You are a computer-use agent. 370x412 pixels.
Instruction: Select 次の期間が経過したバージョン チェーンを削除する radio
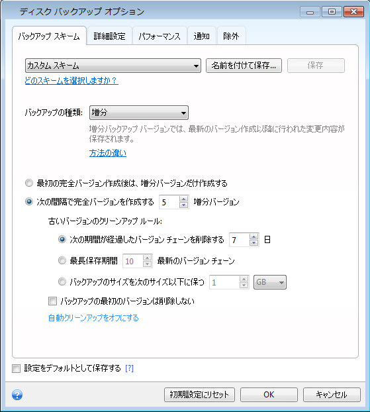coord(62,239)
